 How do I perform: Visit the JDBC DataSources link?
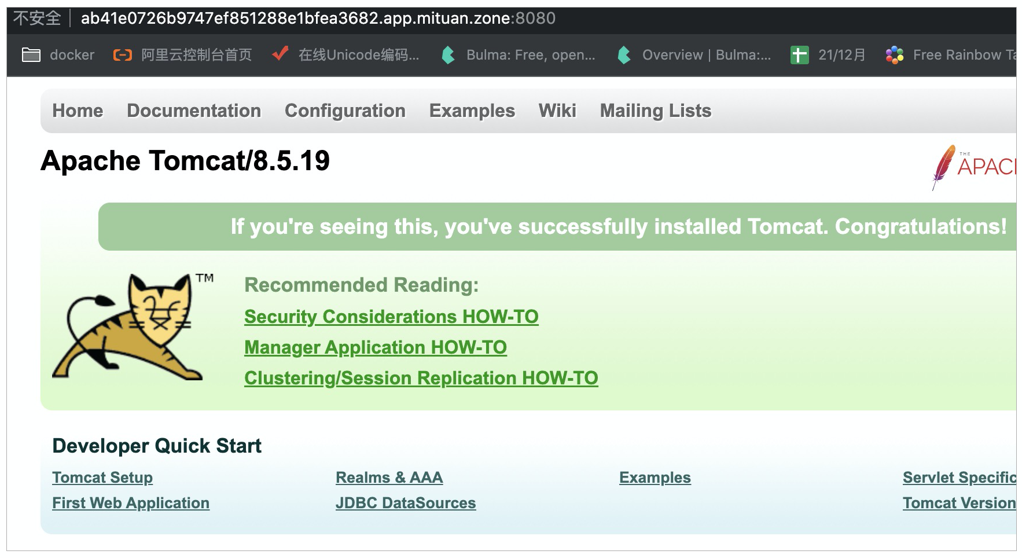(406, 503)
